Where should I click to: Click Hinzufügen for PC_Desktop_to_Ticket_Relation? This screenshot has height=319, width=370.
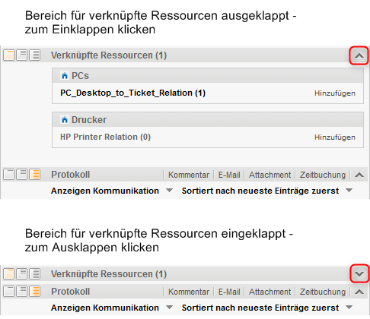tap(335, 93)
